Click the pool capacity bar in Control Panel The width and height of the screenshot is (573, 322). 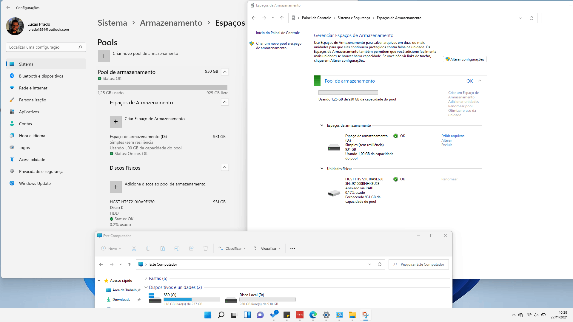[348, 93]
